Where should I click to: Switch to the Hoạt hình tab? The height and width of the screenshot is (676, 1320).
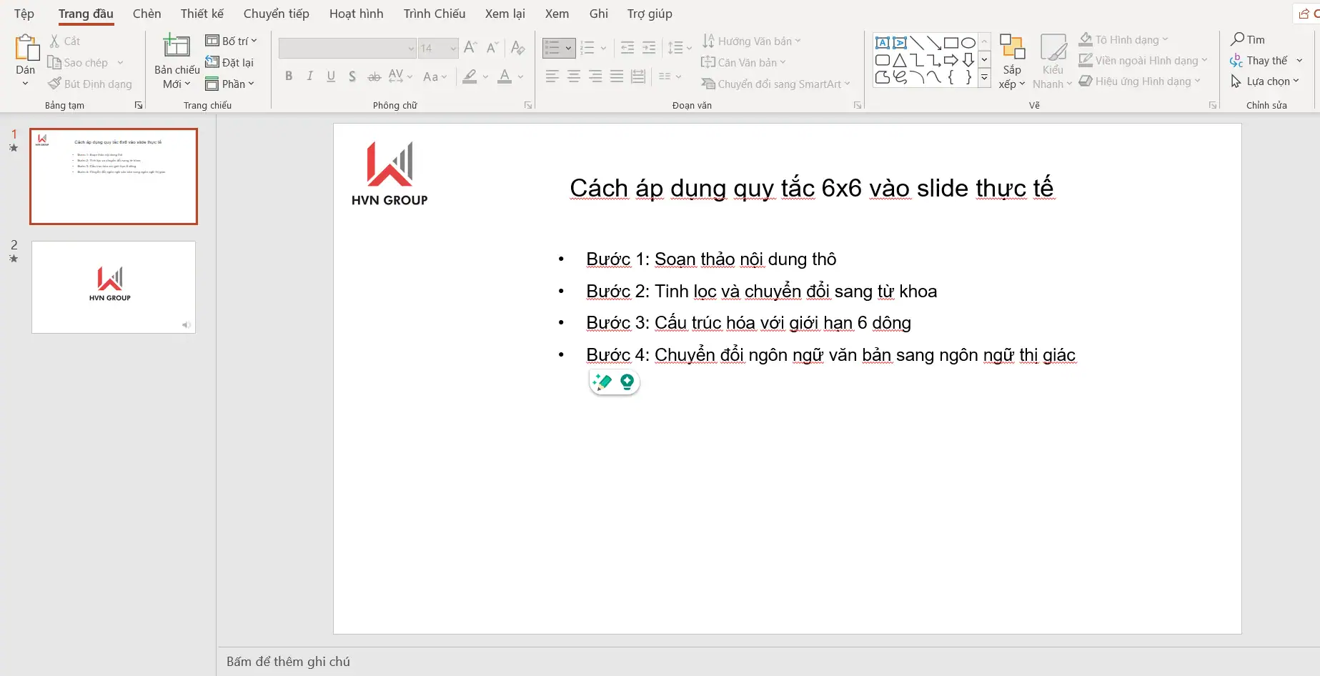(357, 14)
